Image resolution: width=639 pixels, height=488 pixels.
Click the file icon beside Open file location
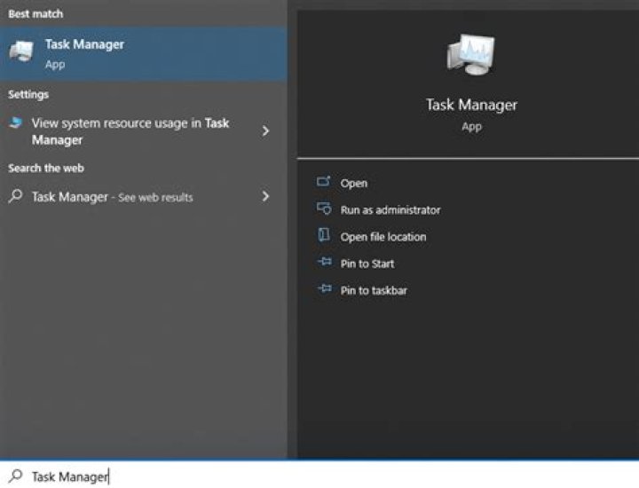click(x=323, y=236)
